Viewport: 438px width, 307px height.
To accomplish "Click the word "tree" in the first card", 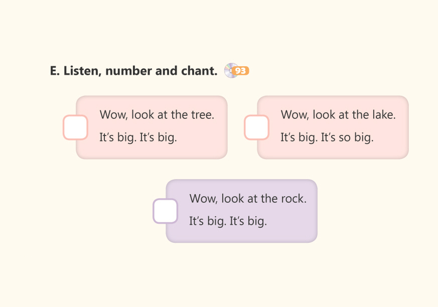I will coord(202,115).
